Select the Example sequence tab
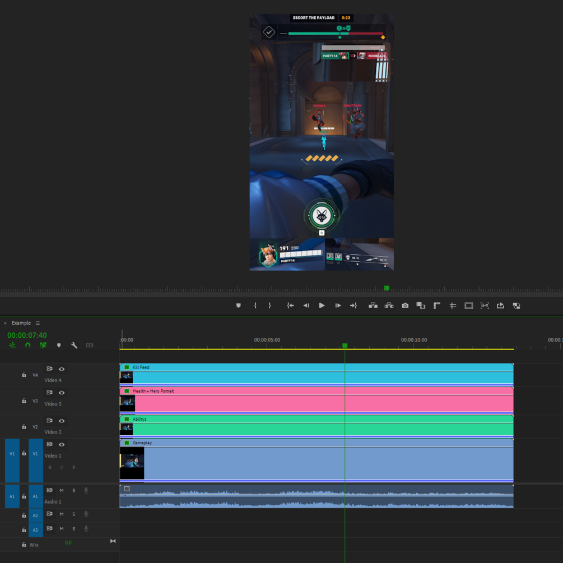Screen dimensions: 563x563 point(21,323)
